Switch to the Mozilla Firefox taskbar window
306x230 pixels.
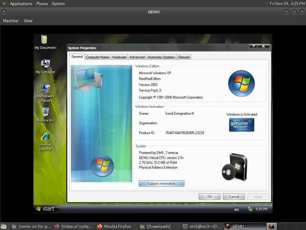[x=114, y=226]
